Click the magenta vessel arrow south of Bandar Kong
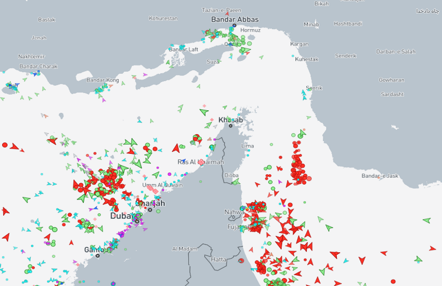Image resolution: width=442 pixels, height=286 pixels. [104, 99]
